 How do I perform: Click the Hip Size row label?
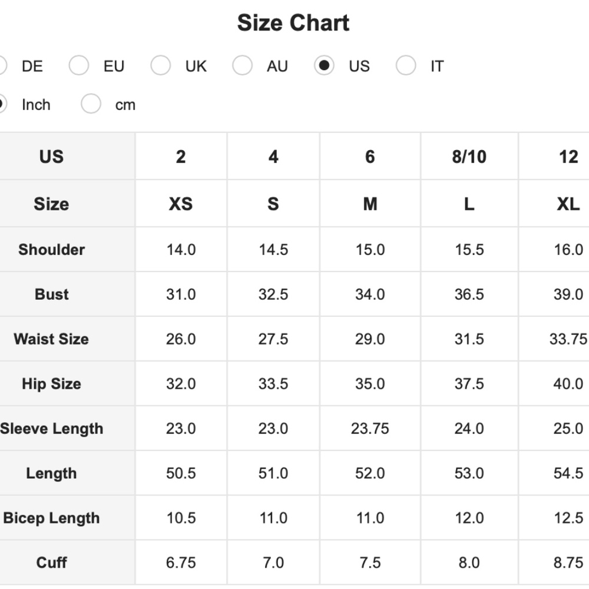coord(51,384)
